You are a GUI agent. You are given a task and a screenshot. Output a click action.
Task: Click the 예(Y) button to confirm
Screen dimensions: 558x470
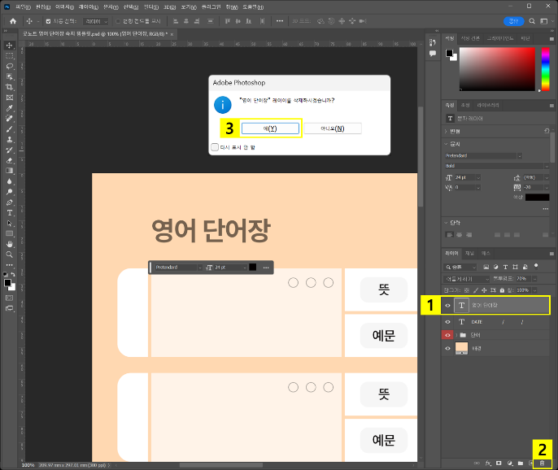[270, 128]
